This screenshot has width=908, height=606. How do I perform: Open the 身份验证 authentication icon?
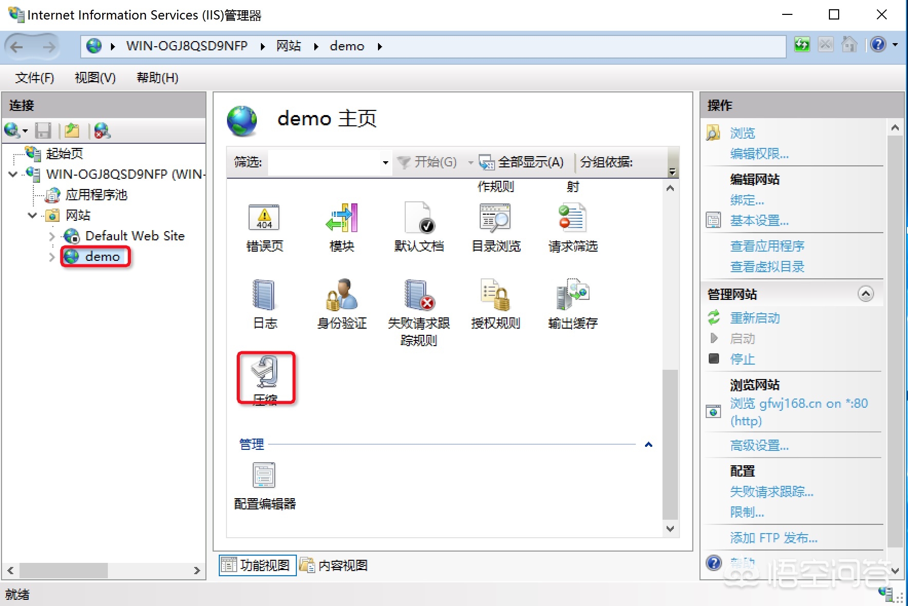click(342, 295)
